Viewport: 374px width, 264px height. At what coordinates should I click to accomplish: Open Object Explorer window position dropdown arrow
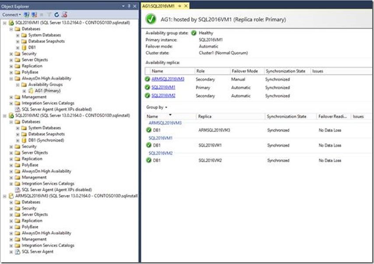point(123,6)
